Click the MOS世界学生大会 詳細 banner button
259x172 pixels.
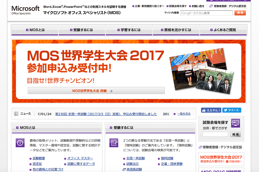click(96, 91)
